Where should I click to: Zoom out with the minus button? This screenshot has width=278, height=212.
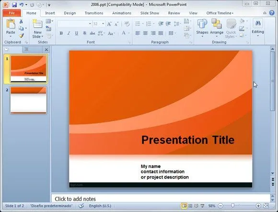pyautogui.click(x=220, y=206)
